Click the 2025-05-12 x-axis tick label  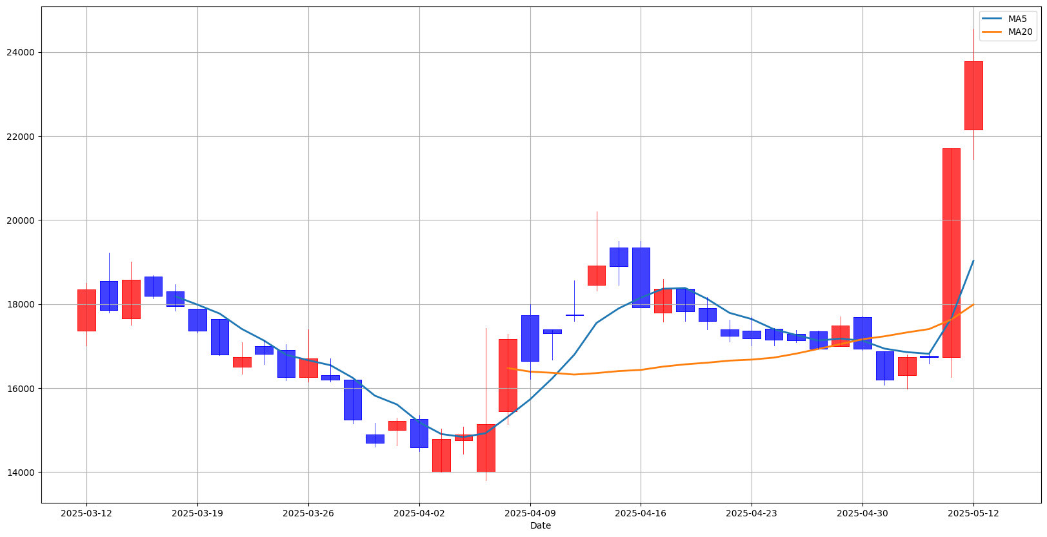point(973,513)
